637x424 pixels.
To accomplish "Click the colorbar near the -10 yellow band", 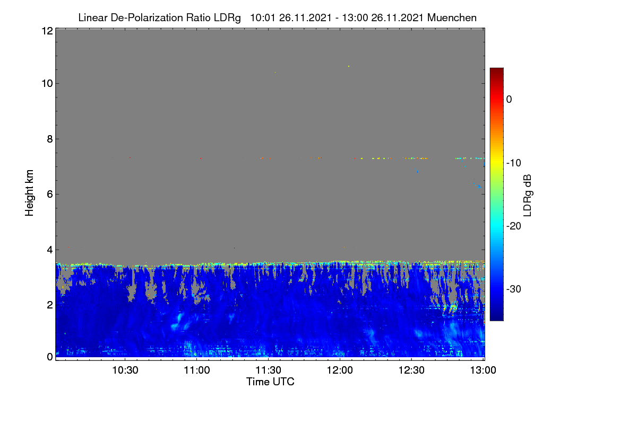I will pos(496,162).
